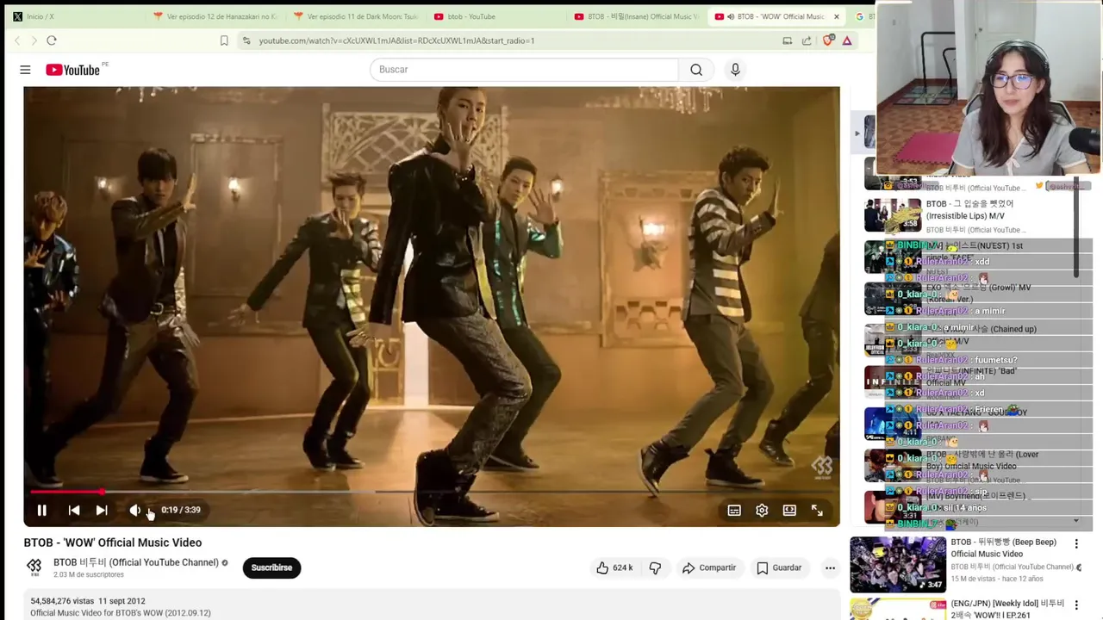
Task: Bookmark this page with bookmark icon
Action: pos(224,40)
